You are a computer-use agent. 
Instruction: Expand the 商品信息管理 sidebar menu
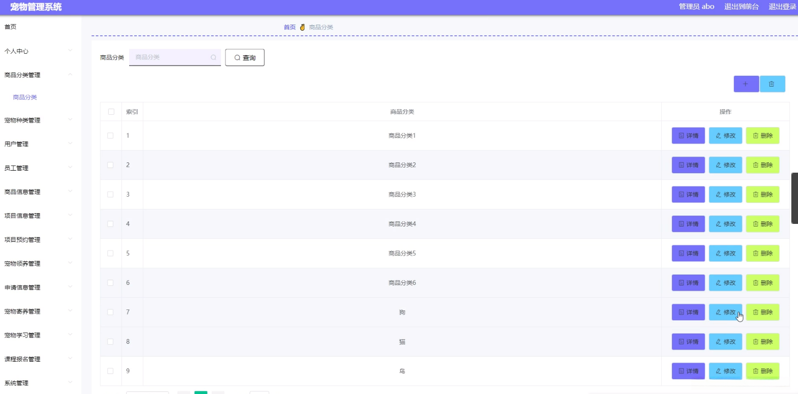tap(40, 192)
